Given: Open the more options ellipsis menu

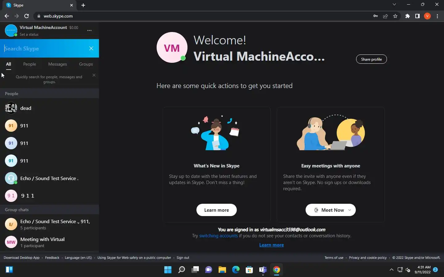Looking at the screenshot, I should point(89,30).
